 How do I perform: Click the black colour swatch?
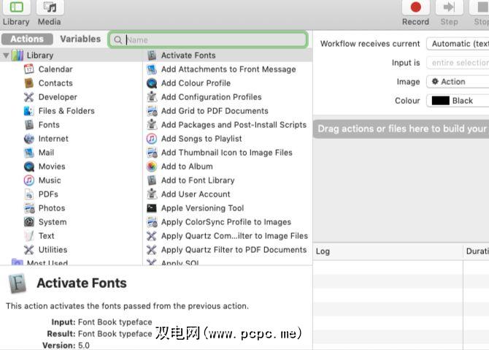click(440, 101)
